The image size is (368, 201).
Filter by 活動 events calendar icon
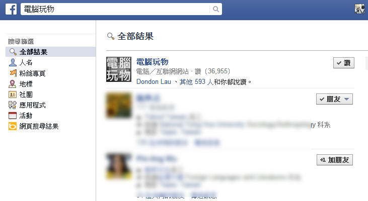13,116
